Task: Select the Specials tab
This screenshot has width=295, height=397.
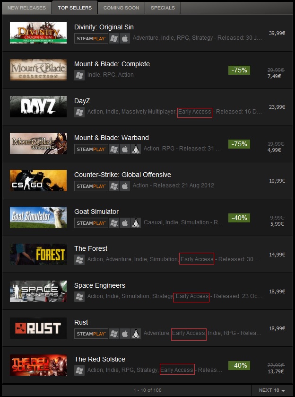Action: point(163,8)
